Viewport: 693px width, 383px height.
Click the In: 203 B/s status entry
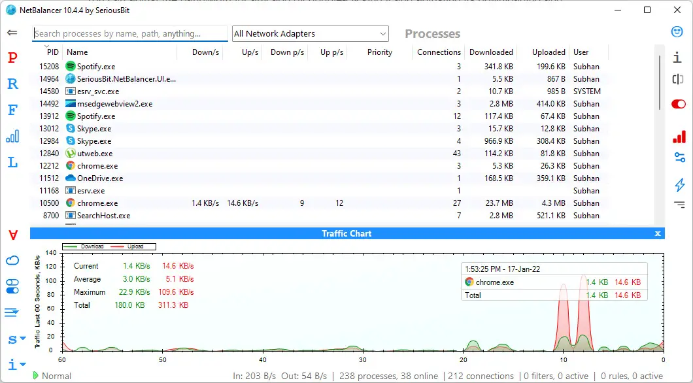pyautogui.click(x=254, y=376)
